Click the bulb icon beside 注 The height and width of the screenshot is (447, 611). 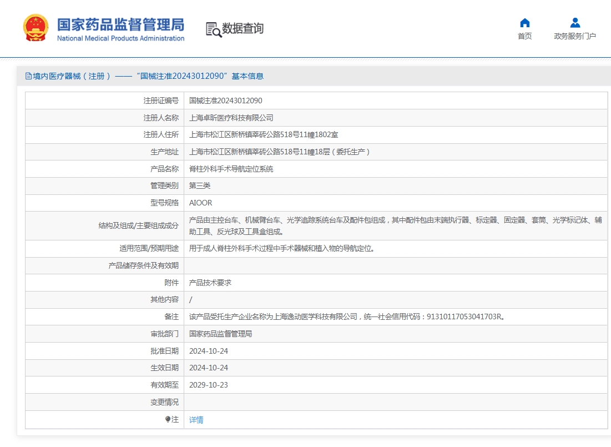tap(168, 419)
